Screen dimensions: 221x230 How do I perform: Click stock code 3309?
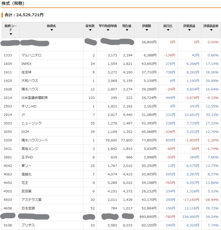(x=8, y=140)
